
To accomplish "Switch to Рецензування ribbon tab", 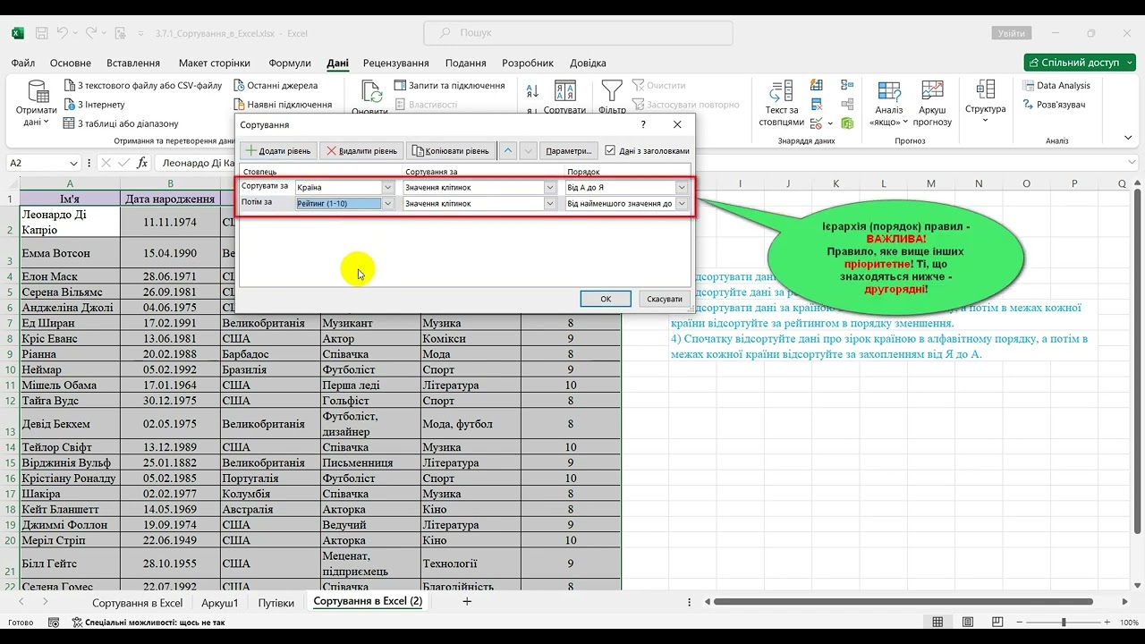I will (396, 64).
